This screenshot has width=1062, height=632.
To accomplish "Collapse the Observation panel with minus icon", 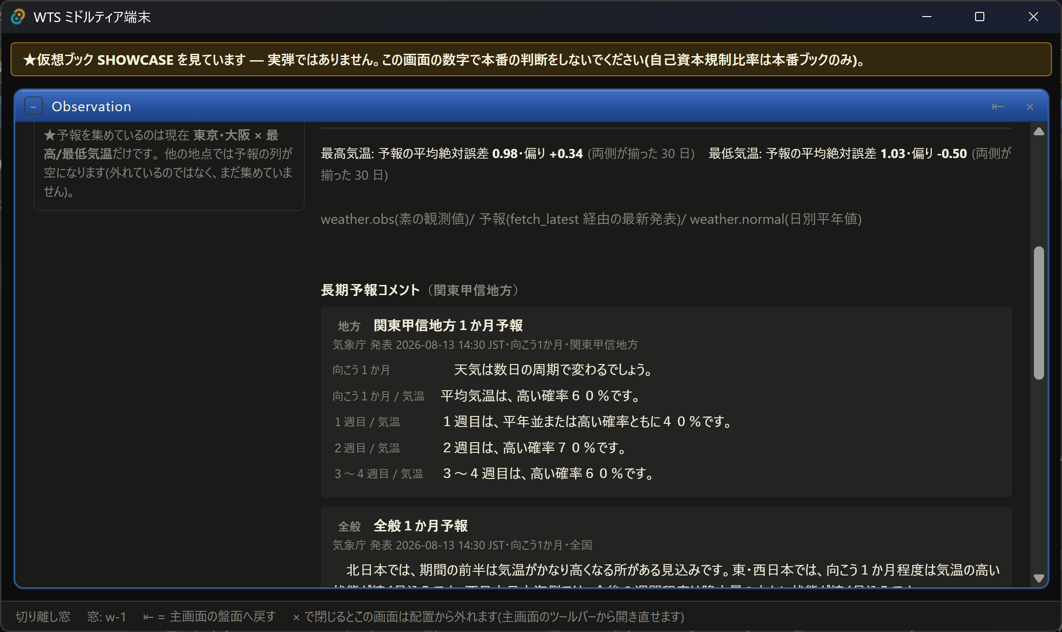I will point(34,107).
